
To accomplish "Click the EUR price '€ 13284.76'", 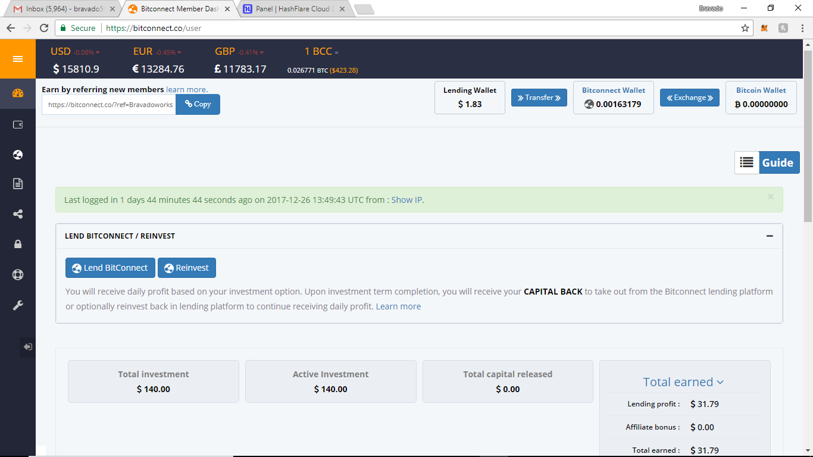I will click(x=158, y=69).
